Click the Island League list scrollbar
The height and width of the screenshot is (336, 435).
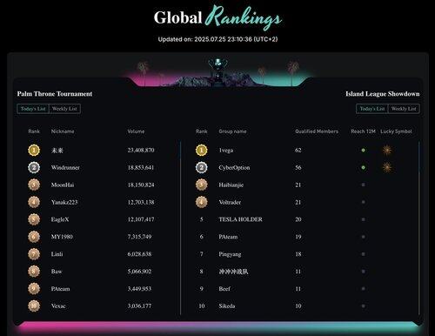click(418, 228)
